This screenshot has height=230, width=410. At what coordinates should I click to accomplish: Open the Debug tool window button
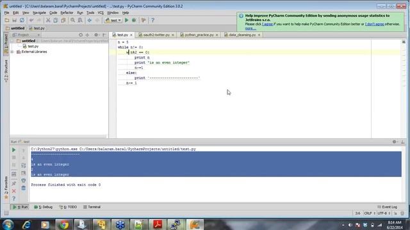click(44, 207)
